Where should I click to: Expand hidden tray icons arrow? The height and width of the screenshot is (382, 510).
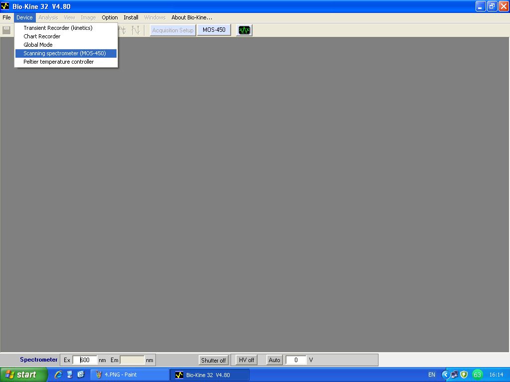click(446, 375)
